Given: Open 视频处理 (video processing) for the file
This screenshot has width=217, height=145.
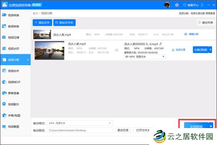Looking at the screenshot, I should click(x=178, y=50).
